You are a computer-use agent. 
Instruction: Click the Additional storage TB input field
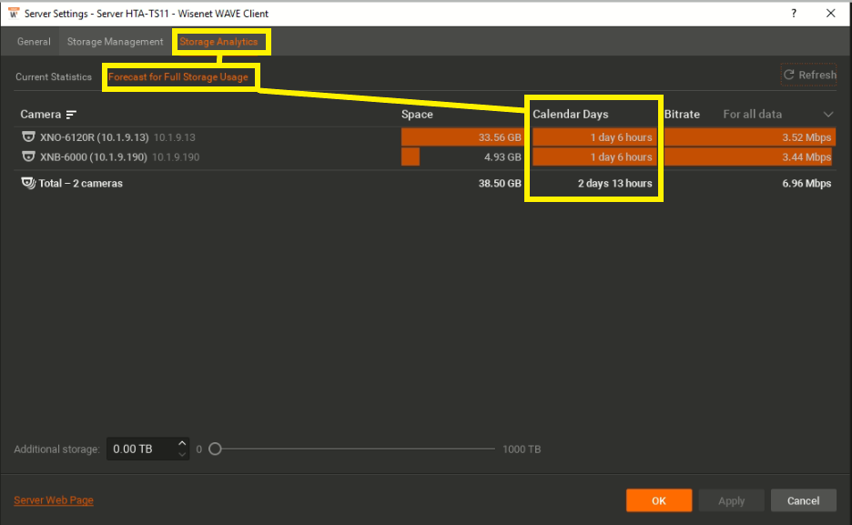(142, 449)
